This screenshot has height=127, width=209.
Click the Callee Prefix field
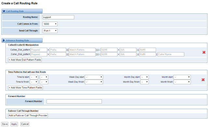tap(58, 50)
